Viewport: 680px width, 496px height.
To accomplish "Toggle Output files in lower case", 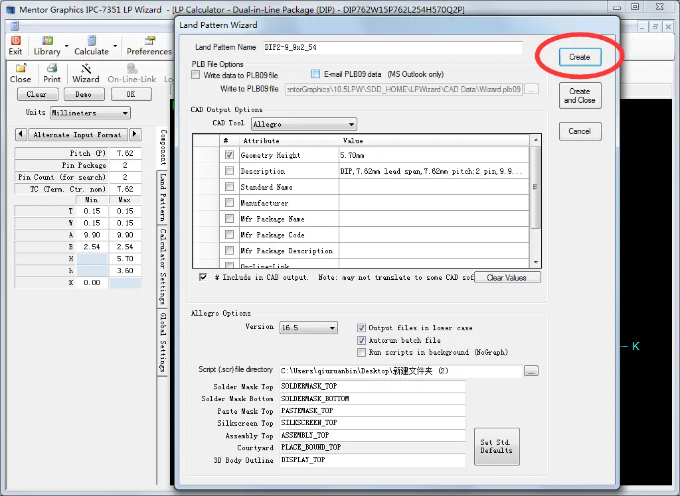I will click(361, 328).
